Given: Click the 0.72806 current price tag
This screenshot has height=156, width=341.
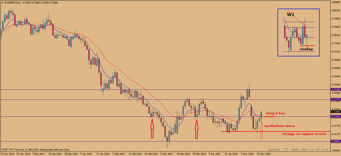Looking at the screenshot, I should tap(336, 112).
